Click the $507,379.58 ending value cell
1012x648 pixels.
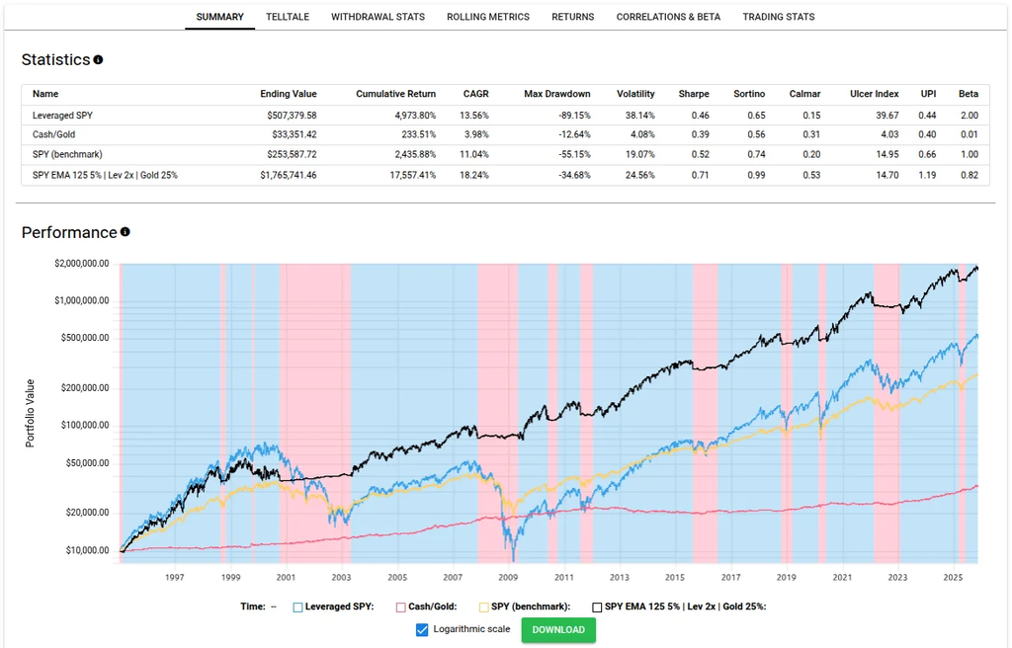click(292, 116)
